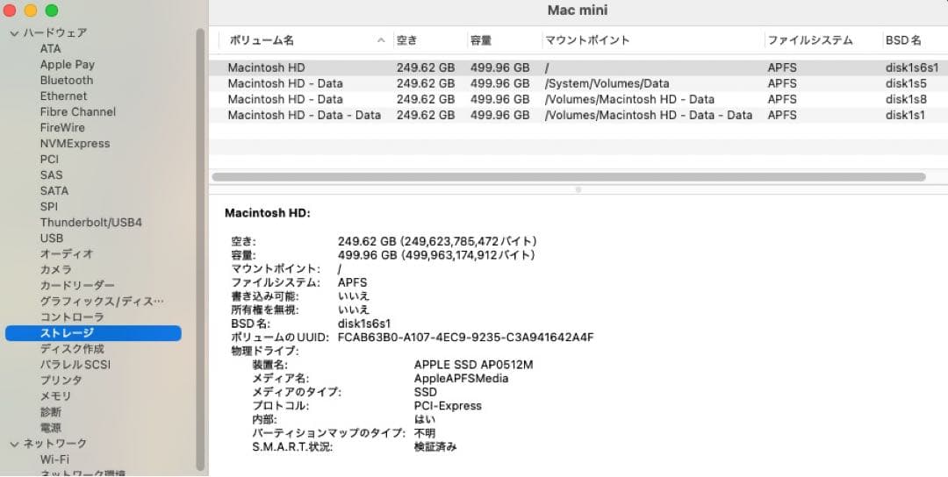Close the Mac mini window
The image size is (948, 477).
(x=10, y=11)
